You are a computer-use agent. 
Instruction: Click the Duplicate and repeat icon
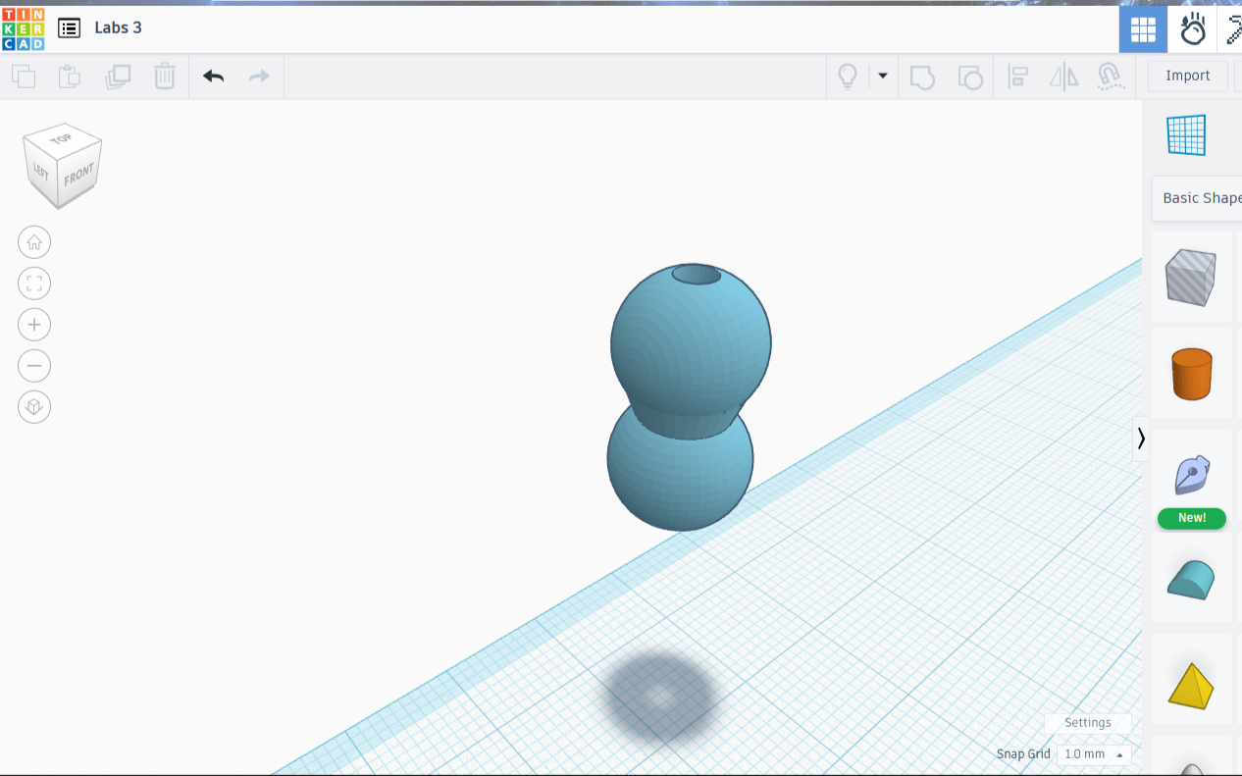pyautogui.click(x=118, y=77)
